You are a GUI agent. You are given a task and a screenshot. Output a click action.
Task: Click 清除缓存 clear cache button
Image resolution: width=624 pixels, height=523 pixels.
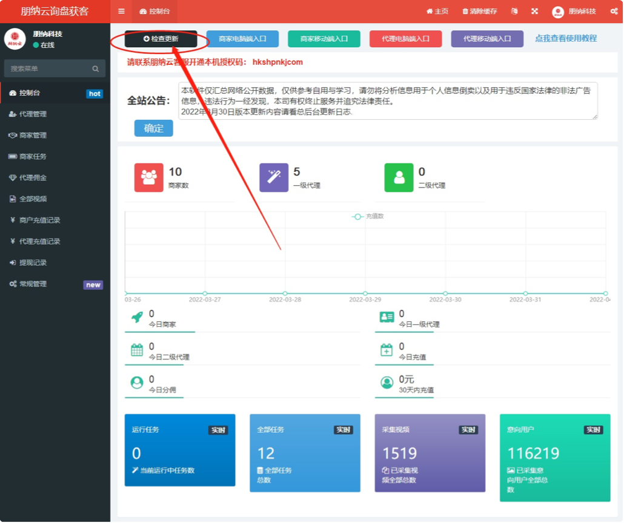480,11
